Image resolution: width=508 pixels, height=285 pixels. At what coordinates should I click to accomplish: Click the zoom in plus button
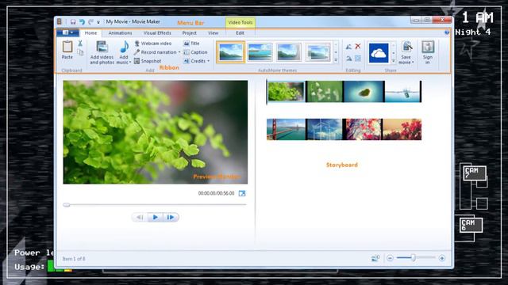tap(441, 258)
